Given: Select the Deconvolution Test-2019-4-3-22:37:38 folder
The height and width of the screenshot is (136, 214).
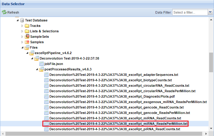Looking at the screenshot, I should (x=69, y=58).
